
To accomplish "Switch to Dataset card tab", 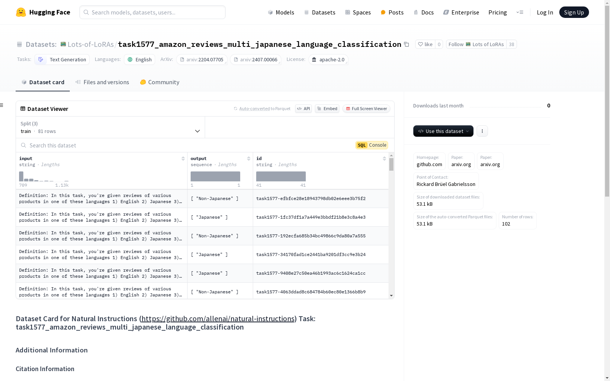I will click(x=43, y=82).
